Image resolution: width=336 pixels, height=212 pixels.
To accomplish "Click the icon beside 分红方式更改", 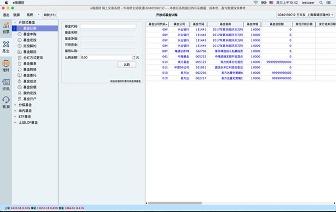I will (x=20, y=57).
